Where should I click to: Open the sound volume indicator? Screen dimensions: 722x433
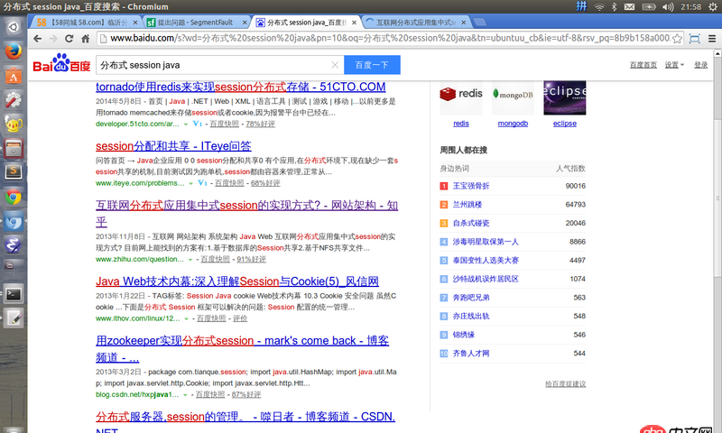tap(667, 7)
